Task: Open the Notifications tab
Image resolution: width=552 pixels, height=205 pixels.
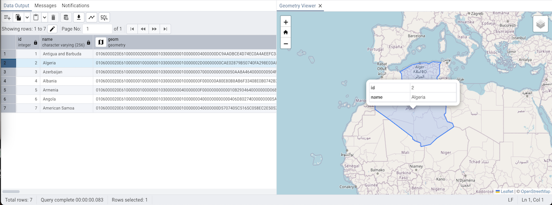Action: point(75,5)
